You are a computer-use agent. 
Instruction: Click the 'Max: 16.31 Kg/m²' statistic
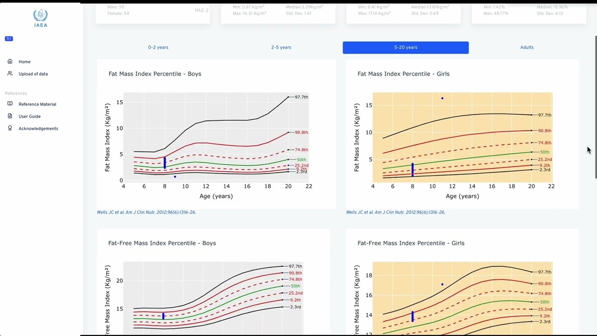point(250,14)
